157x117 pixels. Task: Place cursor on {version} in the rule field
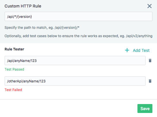pos(24,16)
